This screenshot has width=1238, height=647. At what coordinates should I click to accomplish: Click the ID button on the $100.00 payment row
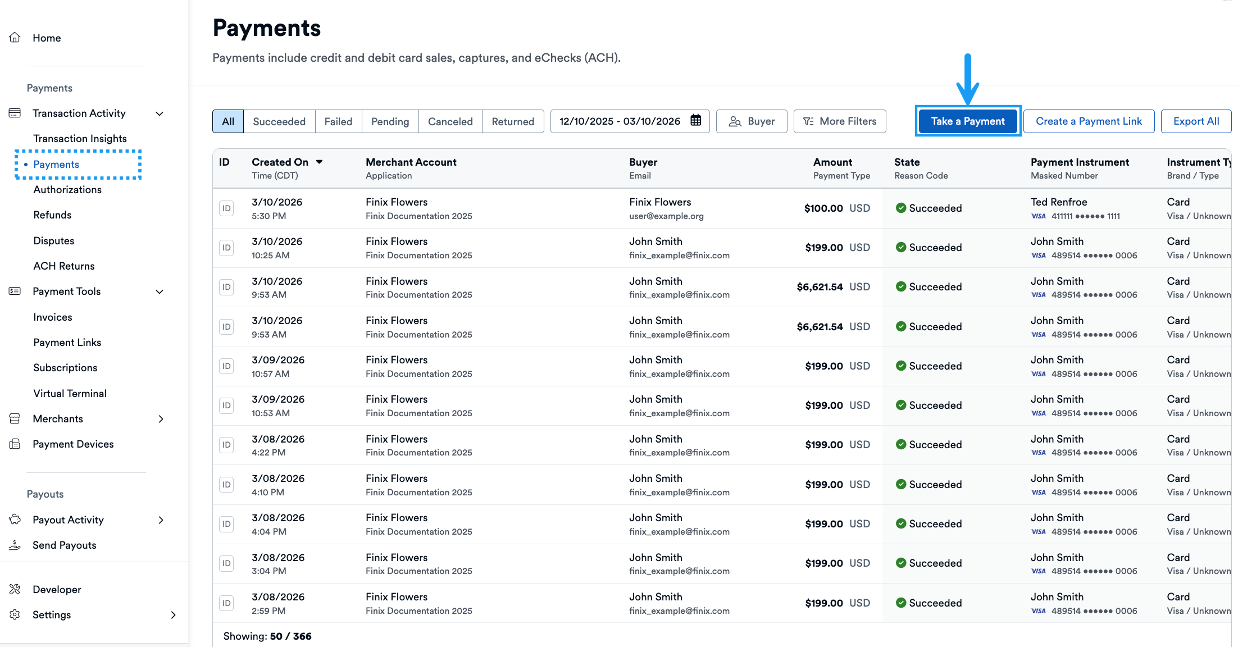click(226, 208)
